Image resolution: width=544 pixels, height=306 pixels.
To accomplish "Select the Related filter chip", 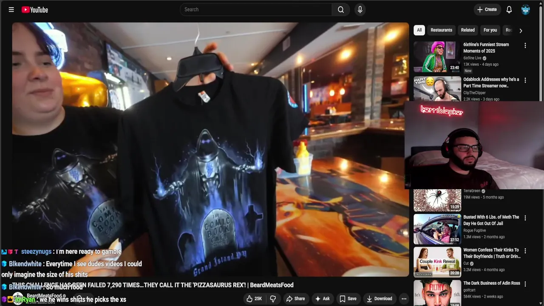I will pyautogui.click(x=467, y=30).
